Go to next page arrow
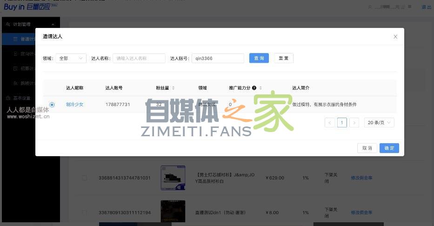Screen dimensions: 434x226 pos(354,123)
